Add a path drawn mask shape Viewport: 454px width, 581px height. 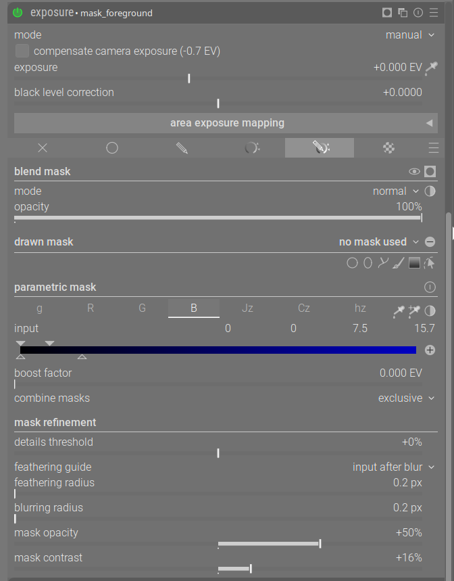click(x=383, y=263)
